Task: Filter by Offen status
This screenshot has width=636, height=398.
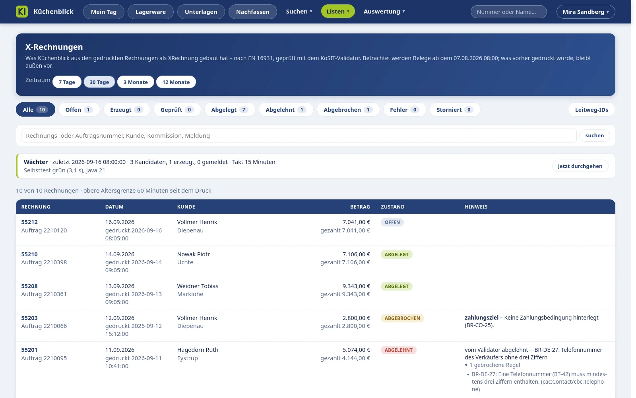Action: click(x=79, y=110)
